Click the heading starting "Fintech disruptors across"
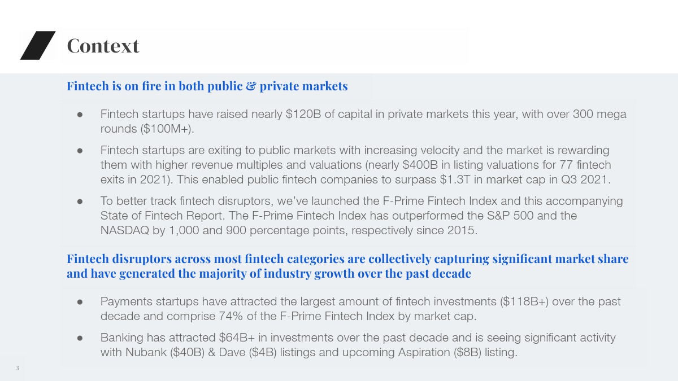 click(347, 266)
